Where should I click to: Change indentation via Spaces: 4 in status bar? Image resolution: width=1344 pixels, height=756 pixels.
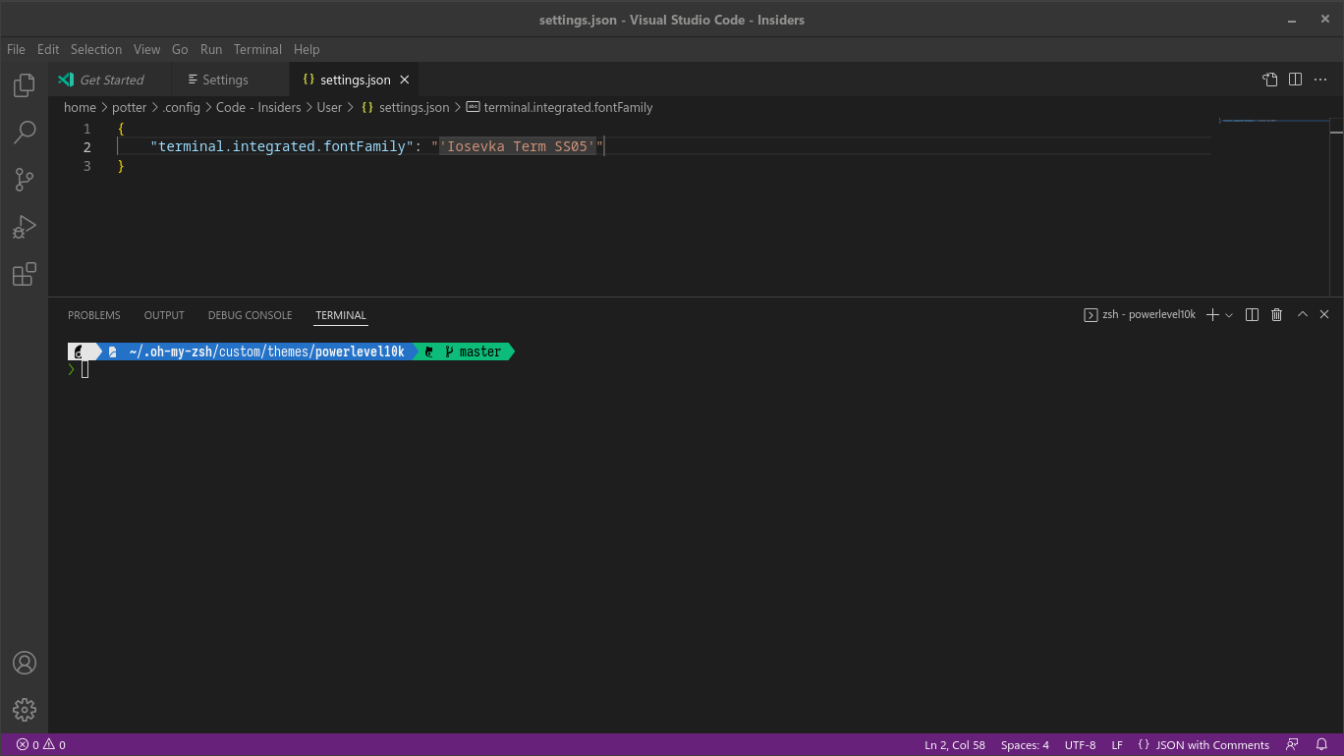point(1025,744)
